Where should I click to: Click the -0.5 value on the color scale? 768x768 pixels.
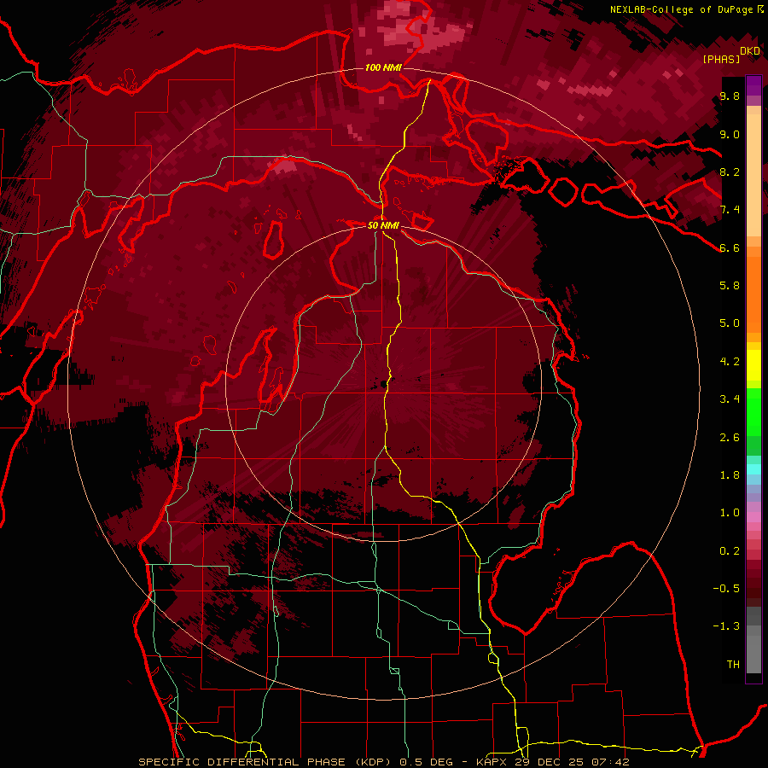coord(726,589)
